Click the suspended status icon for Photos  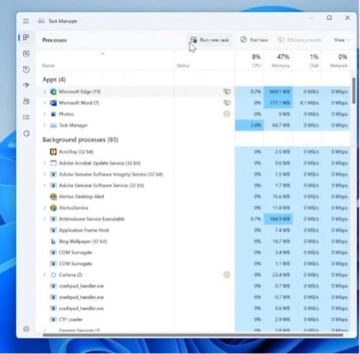(x=226, y=114)
